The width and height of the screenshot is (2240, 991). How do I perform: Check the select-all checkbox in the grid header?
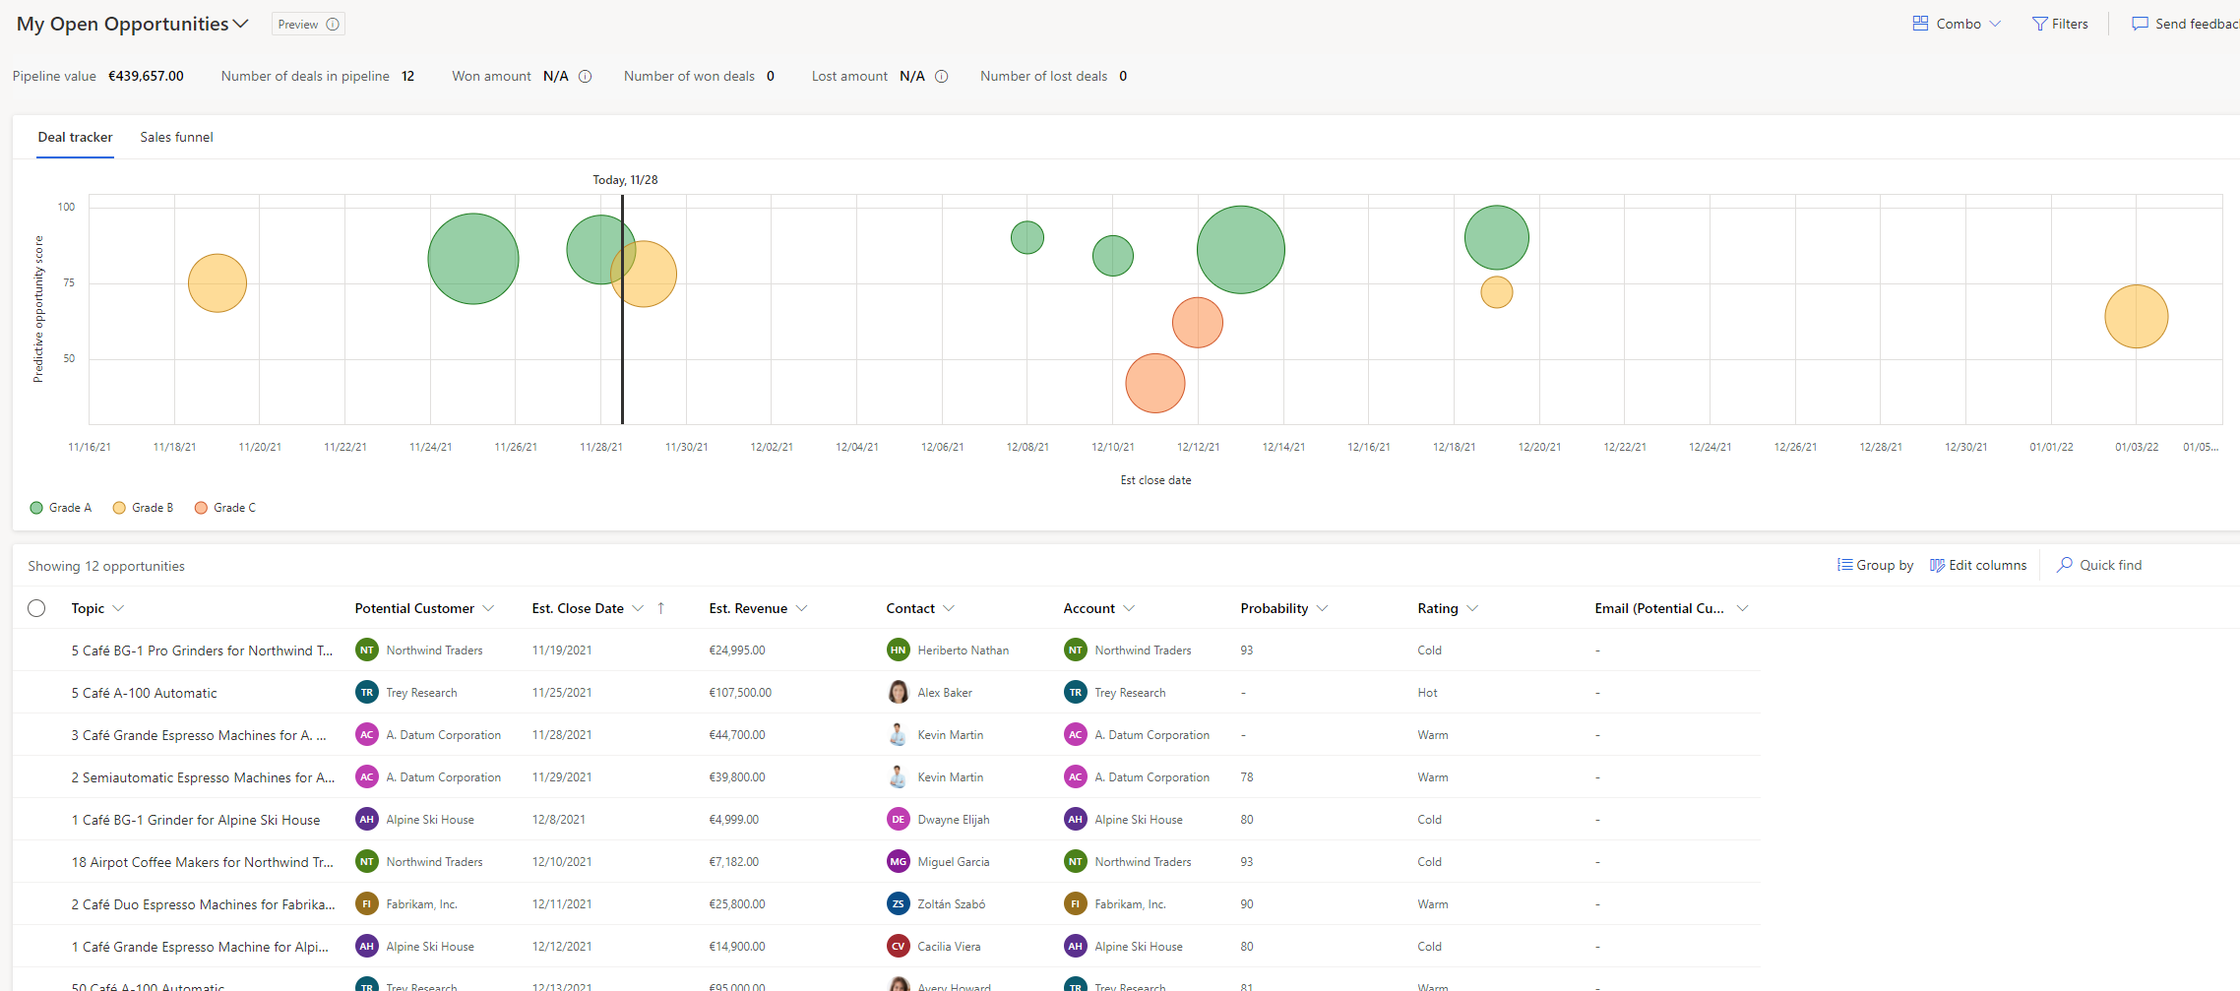click(37, 608)
